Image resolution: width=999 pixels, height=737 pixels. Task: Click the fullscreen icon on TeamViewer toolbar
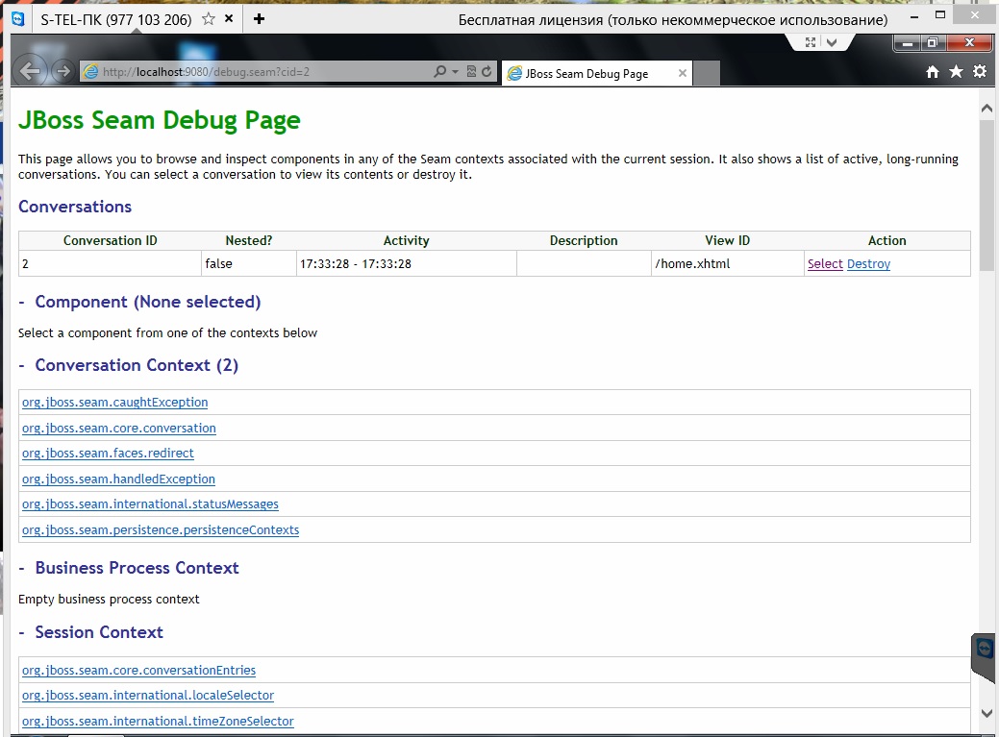(x=811, y=42)
